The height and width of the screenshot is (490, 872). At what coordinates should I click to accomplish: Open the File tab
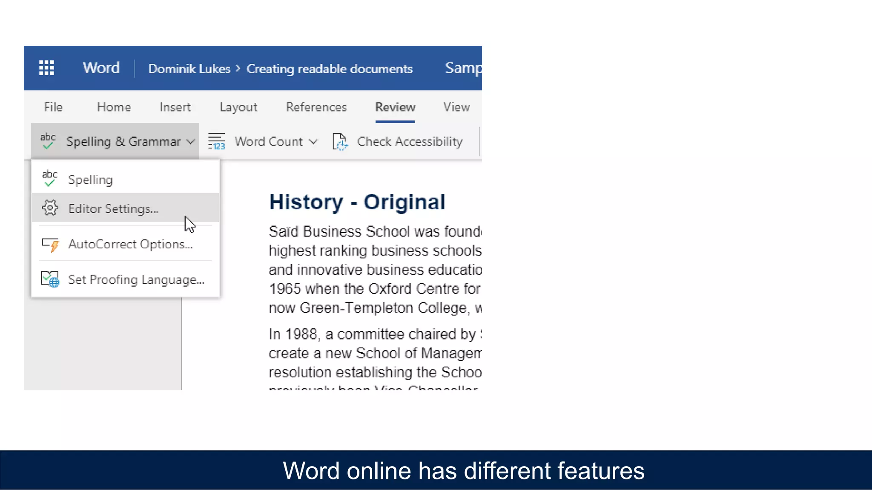(x=53, y=107)
